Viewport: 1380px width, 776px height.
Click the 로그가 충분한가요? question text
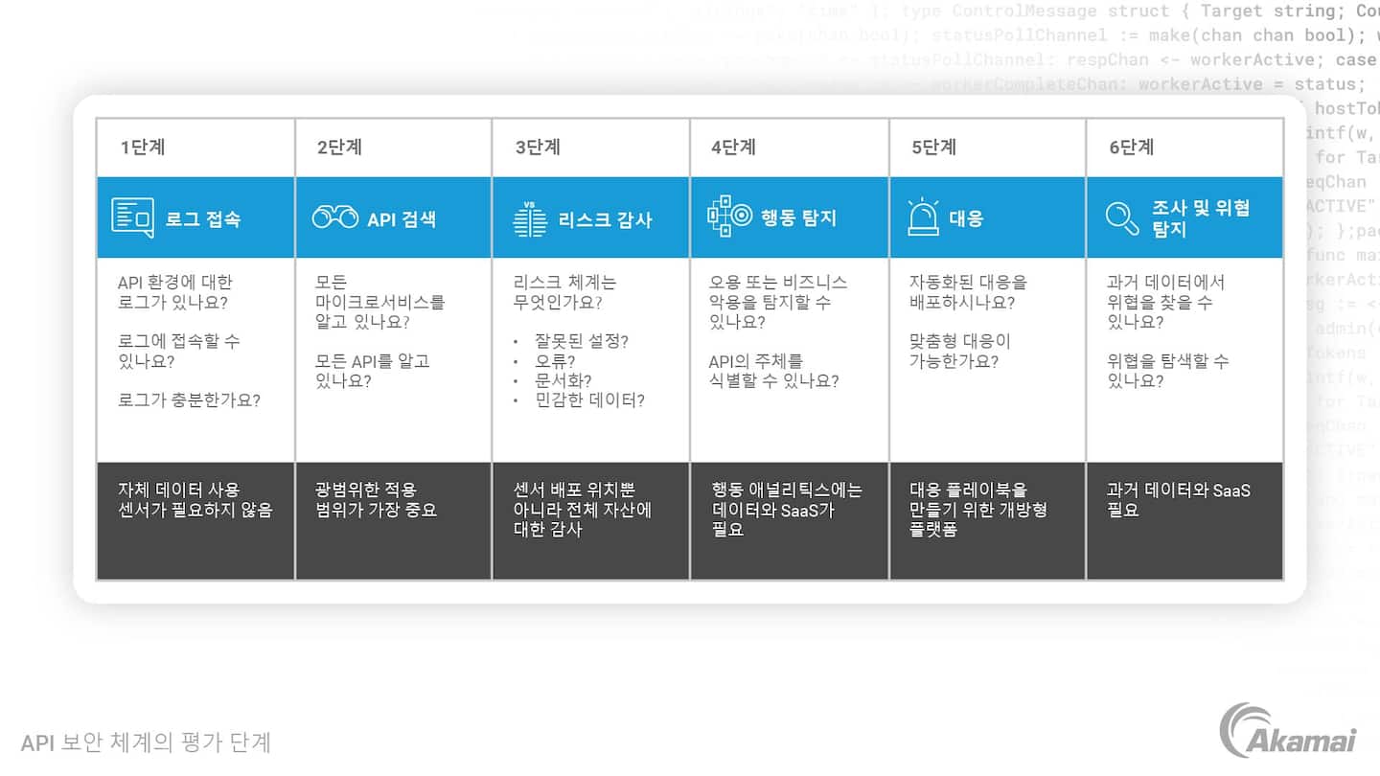(x=189, y=400)
